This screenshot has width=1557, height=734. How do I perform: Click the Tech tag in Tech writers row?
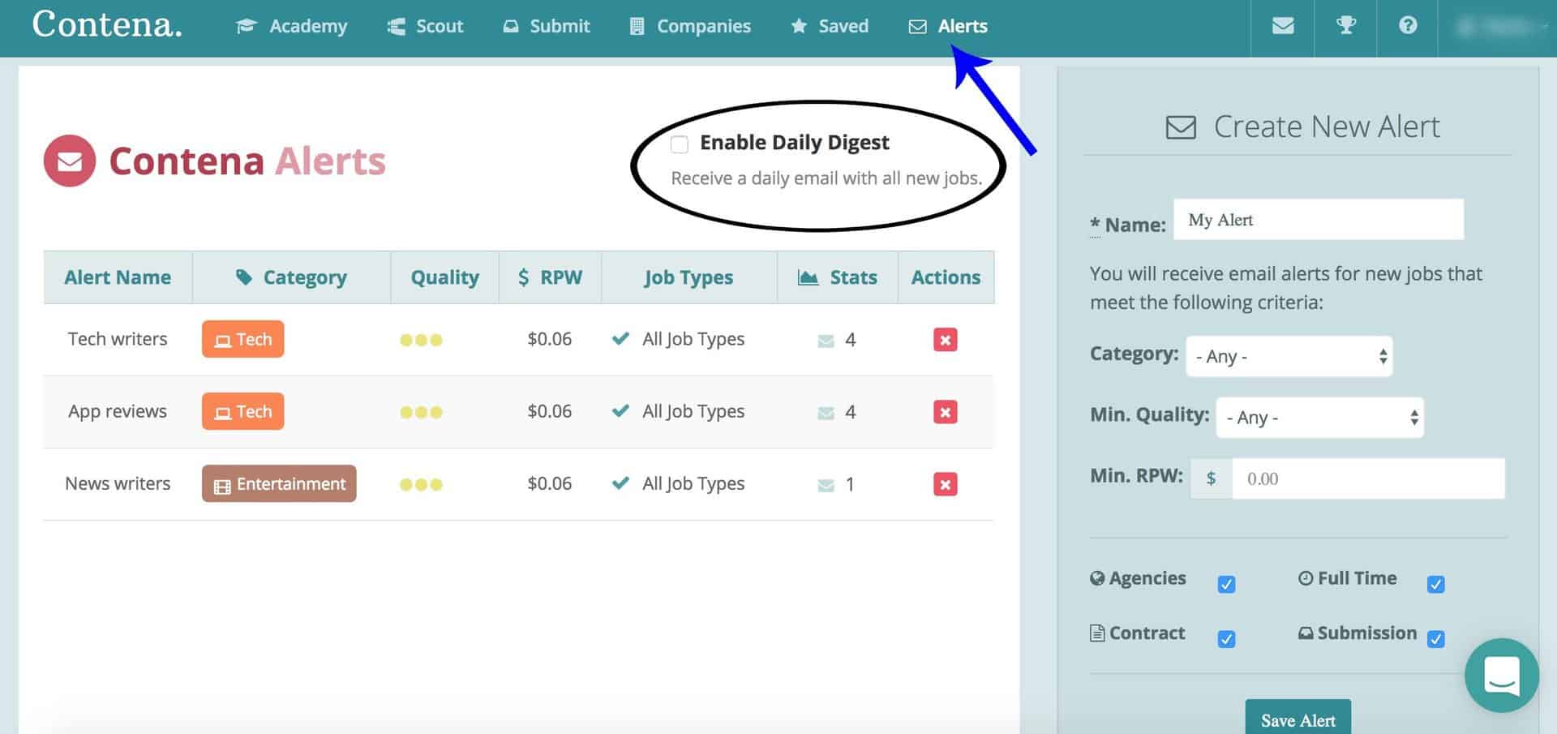(x=242, y=339)
